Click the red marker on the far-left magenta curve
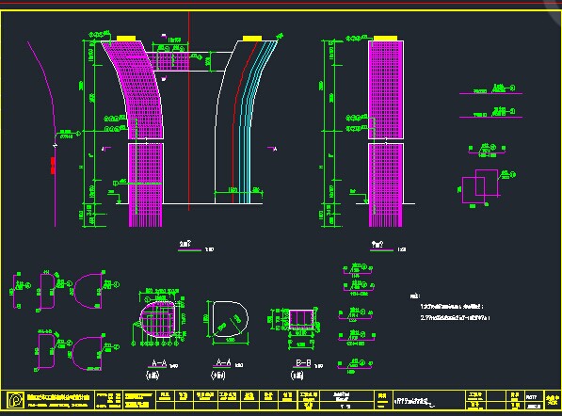This screenshot has height=416, width=562. click(53, 166)
